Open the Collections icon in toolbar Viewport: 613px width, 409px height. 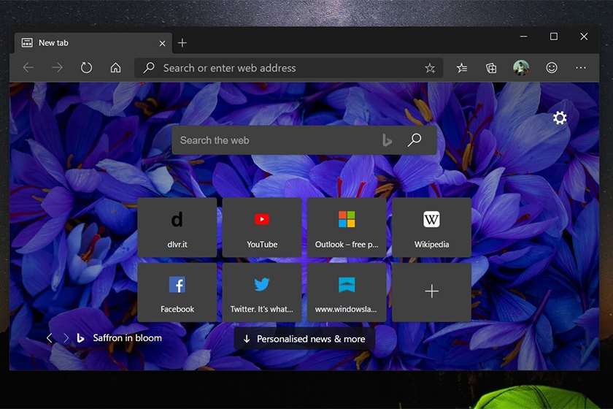pos(491,68)
